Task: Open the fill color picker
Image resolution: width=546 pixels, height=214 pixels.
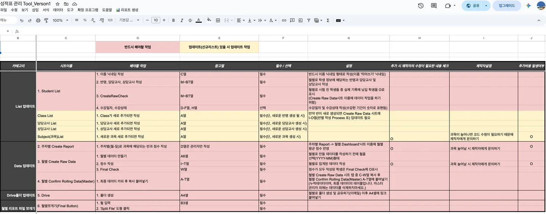Action: point(209,20)
